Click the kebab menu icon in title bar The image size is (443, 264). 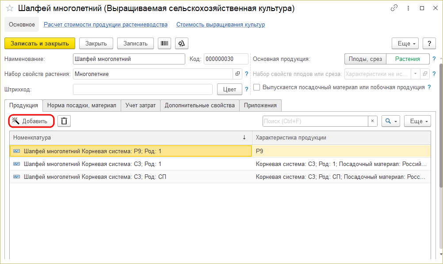coord(408,8)
